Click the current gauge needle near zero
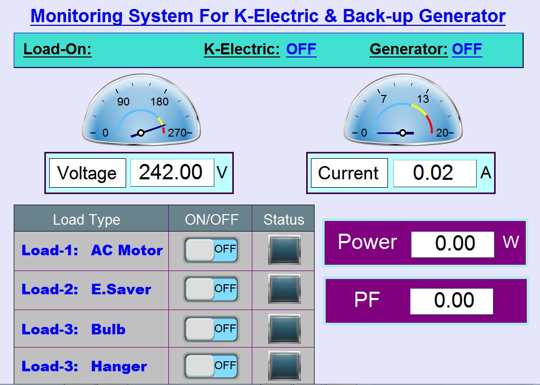Screen dimensions: 540x385 point(383,132)
